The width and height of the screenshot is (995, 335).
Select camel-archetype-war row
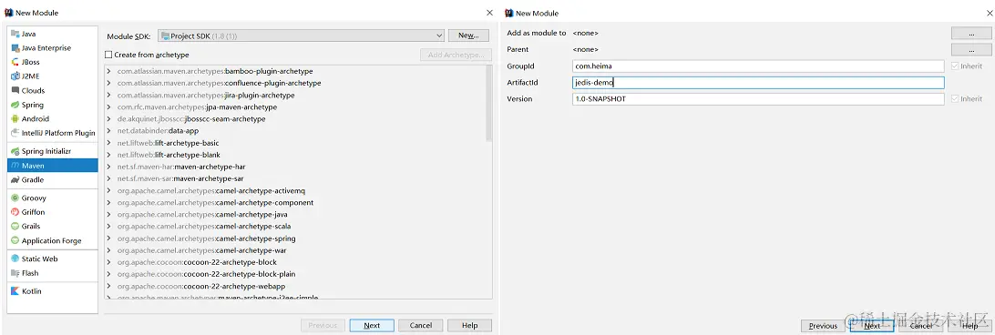click(294, 250)
